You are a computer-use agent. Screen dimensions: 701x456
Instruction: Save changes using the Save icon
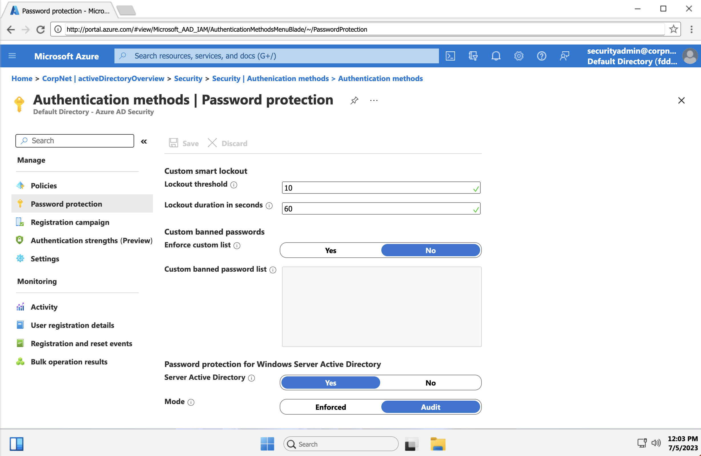183,143
